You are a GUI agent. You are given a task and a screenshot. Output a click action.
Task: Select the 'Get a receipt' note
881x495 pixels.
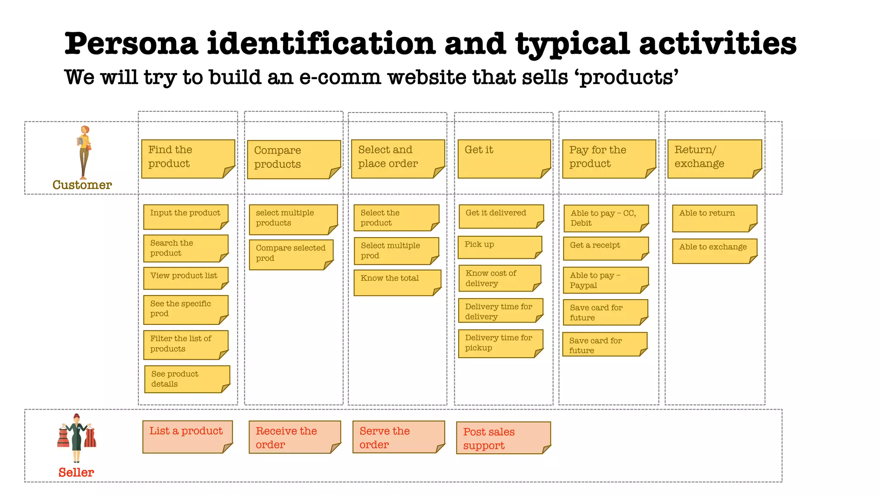(605, 248)
